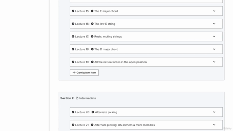The image size is (233, 131).
Task: Click the video play icon on Lecture 20
Action: click(x=93, y=112)
